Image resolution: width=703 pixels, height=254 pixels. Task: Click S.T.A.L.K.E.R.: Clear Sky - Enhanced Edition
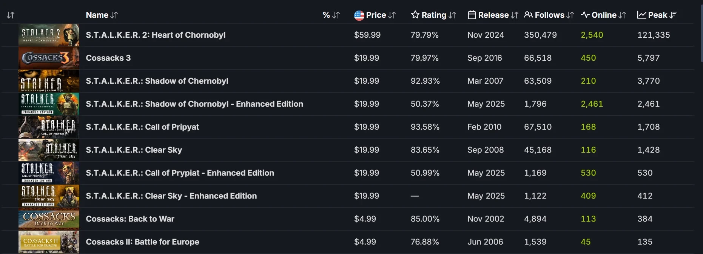pyautogui.click(x=171, y=196)
